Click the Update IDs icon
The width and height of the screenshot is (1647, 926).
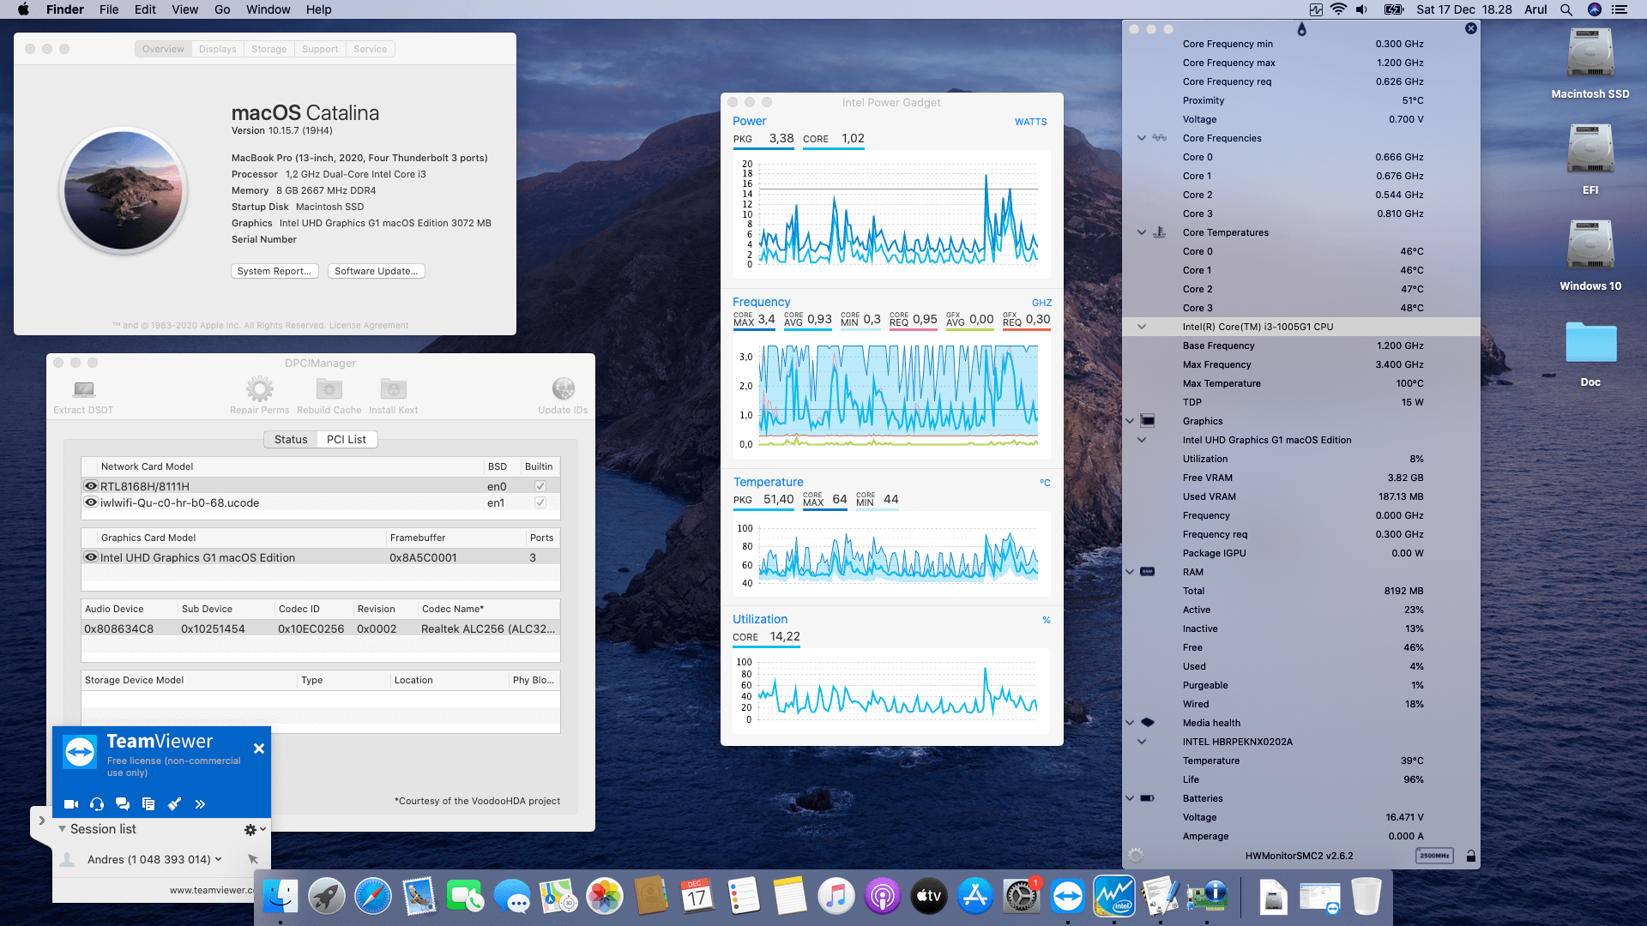click(563, 389)
